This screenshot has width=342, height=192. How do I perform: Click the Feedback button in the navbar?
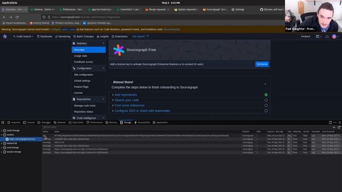(305, 37)
